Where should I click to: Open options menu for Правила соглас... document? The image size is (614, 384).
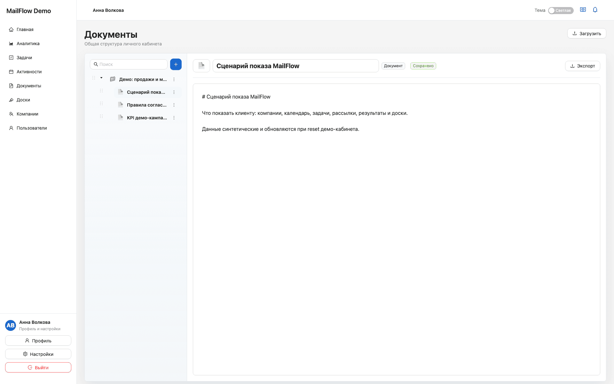(174, 105)
